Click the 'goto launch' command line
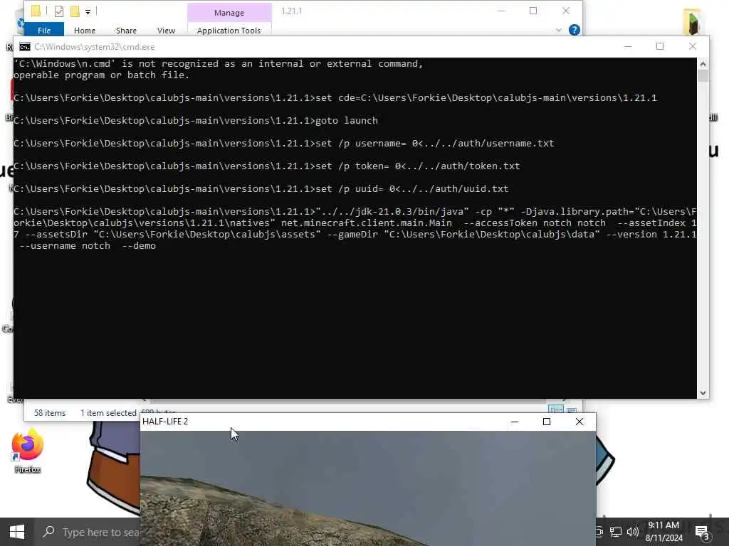 (196, 121)
